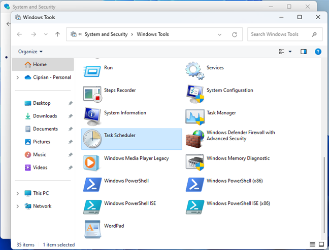Open System Information monitor icon
The height and width of the screenshot is (250, 329).
coord(92,116)
